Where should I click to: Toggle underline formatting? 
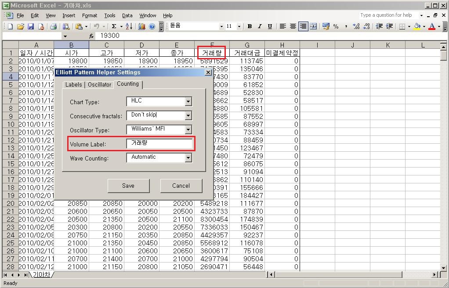pyautogui.click(x=269, y=26)
